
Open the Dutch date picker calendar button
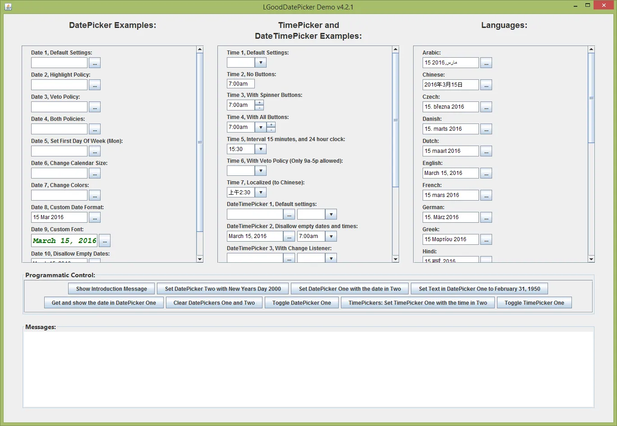point(486,151)
